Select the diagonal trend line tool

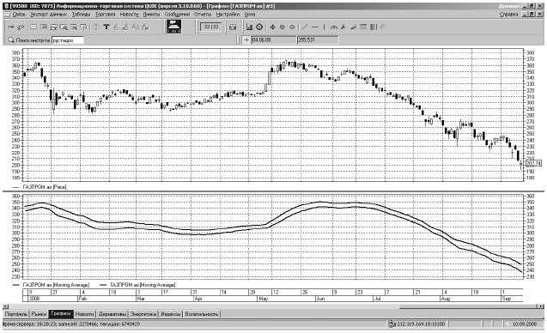point(305,27)
